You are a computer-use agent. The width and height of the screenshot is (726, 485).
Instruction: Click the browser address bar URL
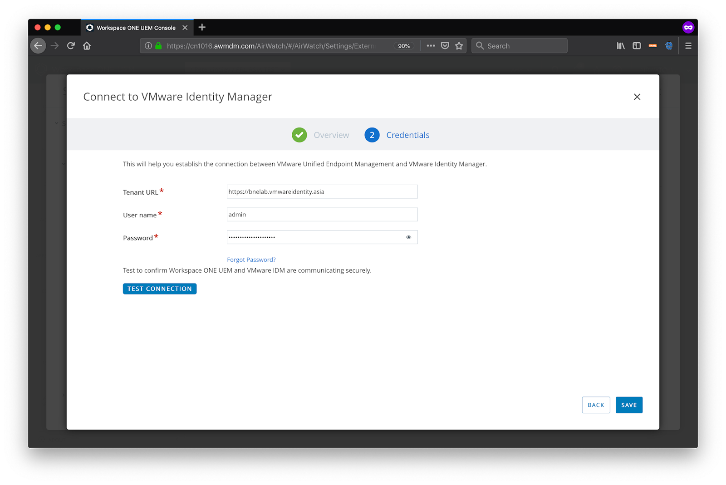tap(270, 46)
